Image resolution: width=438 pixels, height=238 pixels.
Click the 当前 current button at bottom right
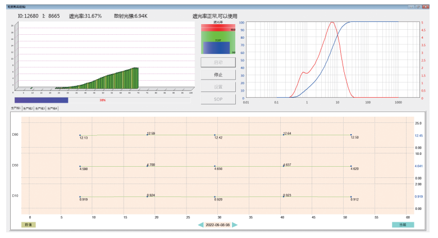403,225
